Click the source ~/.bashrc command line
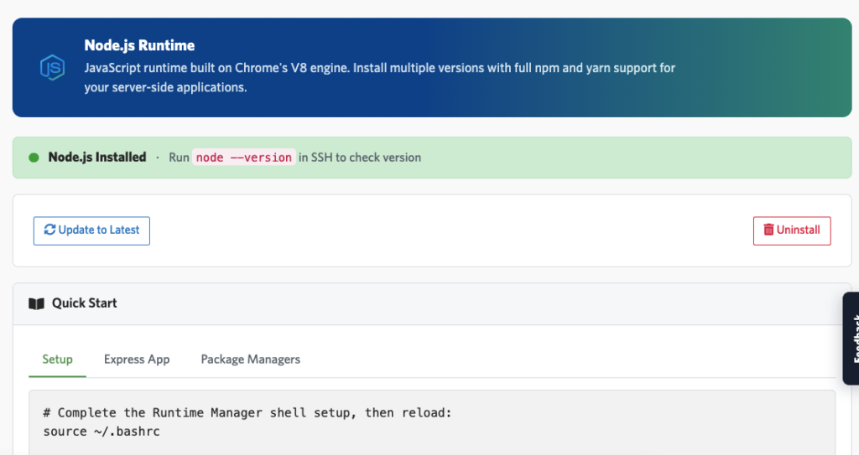The width and height of the screenshot is (859, 455). point(102,432)
